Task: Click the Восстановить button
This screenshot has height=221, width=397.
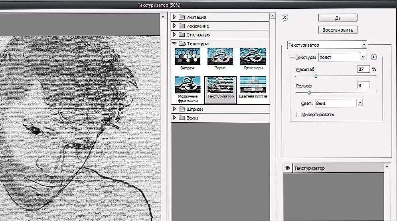Action: [x=338, y=30]
